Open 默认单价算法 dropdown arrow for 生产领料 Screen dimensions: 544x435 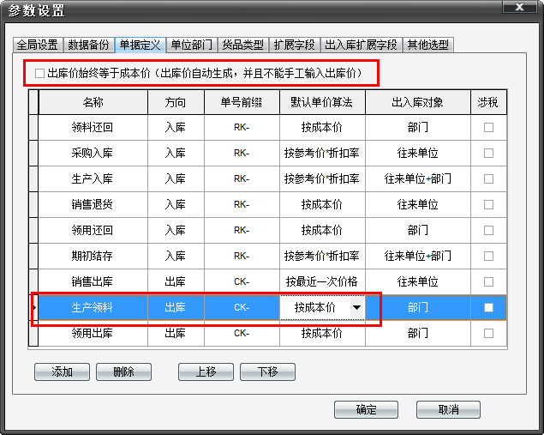(x=356, y=308)
